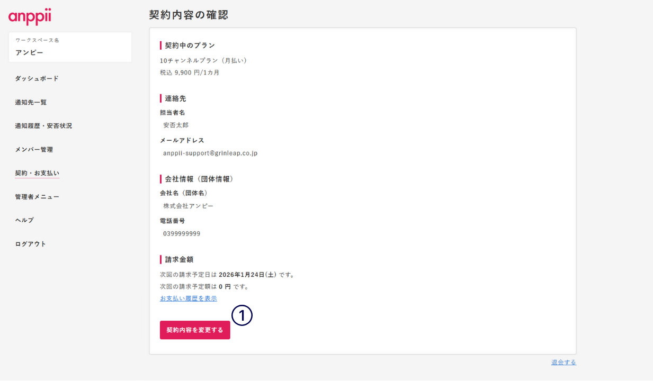Click the 退会する link
The width and height of the screenshot is (653, 381).
pyautogui.click(x=563, y=362)
